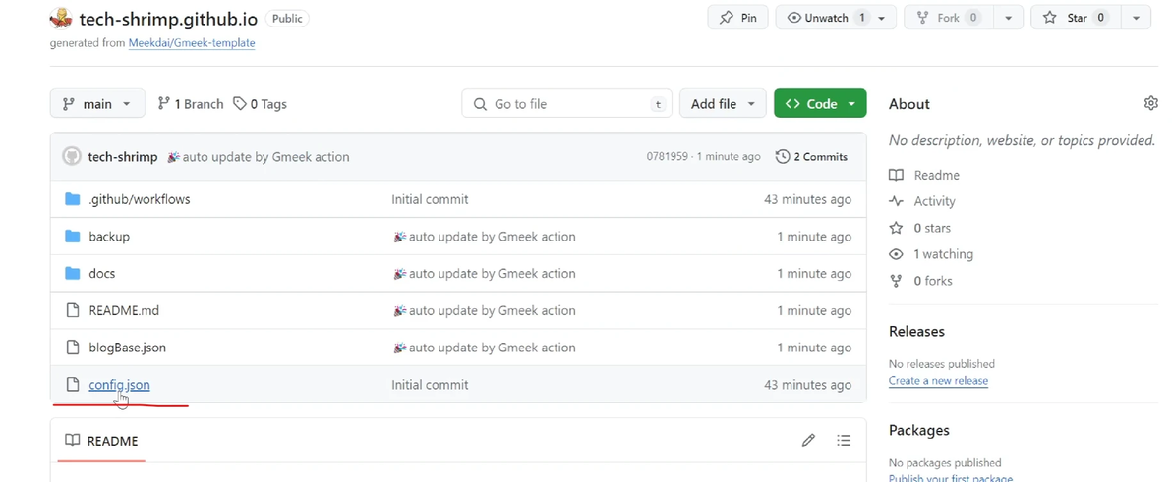
Task: Select the README tab
Action: pyautogui.click(x=101, y=441)
